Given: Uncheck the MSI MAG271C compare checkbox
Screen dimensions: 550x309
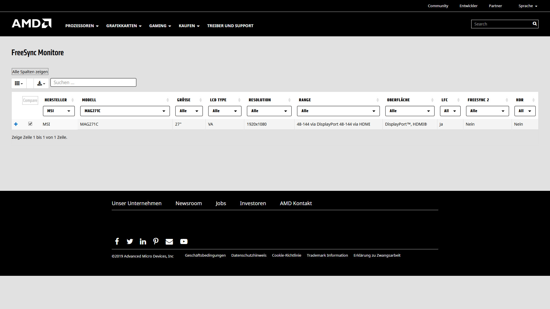Looking at the screenshot, I should click(x=30, y=124).
